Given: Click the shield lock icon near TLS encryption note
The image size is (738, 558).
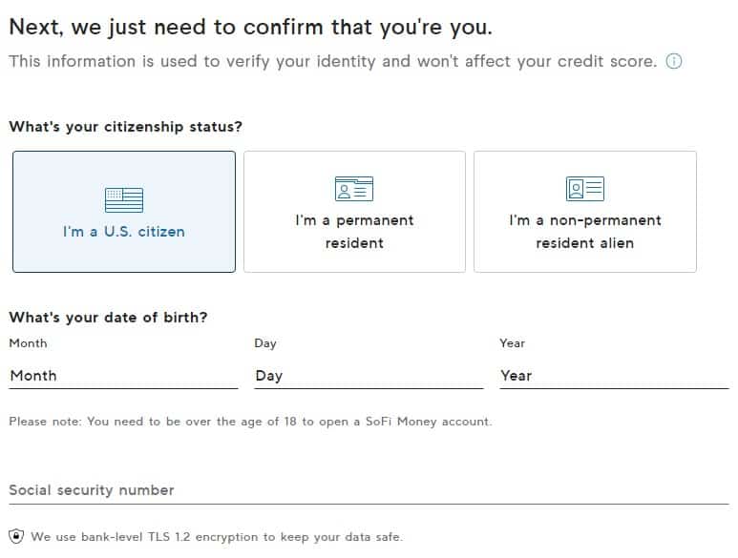Looking at the screenshot, I should 16,536.
